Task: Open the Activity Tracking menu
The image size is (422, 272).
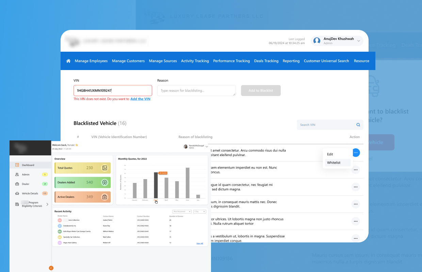Action: (195, 61)
